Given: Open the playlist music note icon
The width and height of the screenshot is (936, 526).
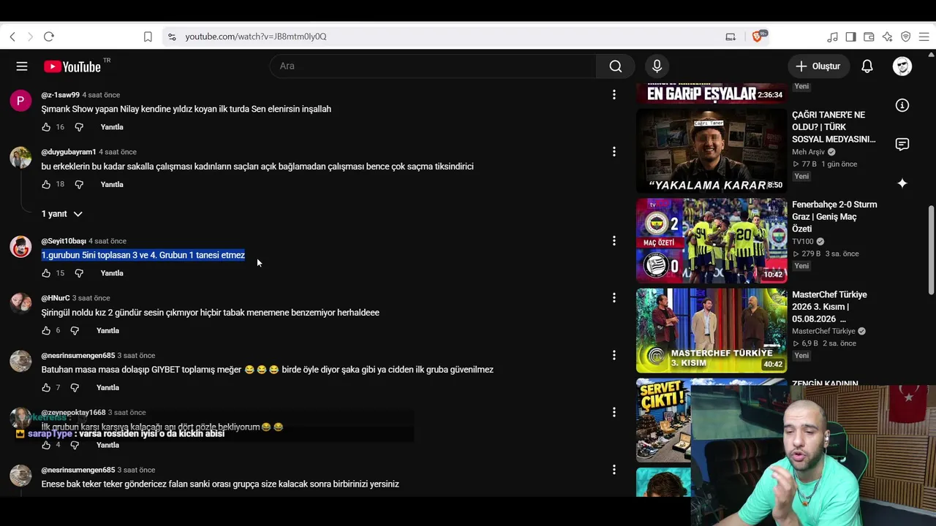Looking at the screenshot, I should (x=832, y=37).
